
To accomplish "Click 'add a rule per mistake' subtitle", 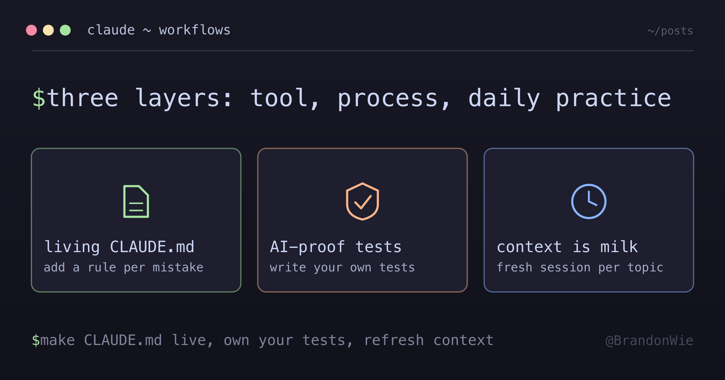I will pyautogui.click(x=124, y=268).
